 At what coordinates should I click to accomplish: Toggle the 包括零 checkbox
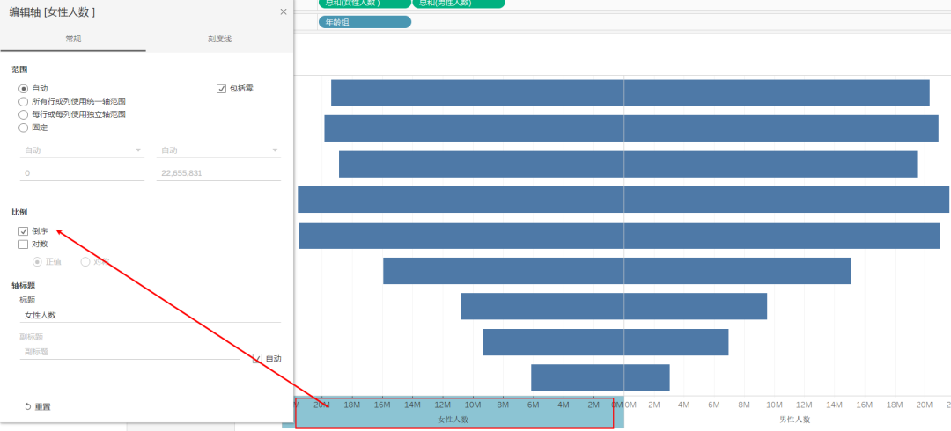(x=222, y=88)
